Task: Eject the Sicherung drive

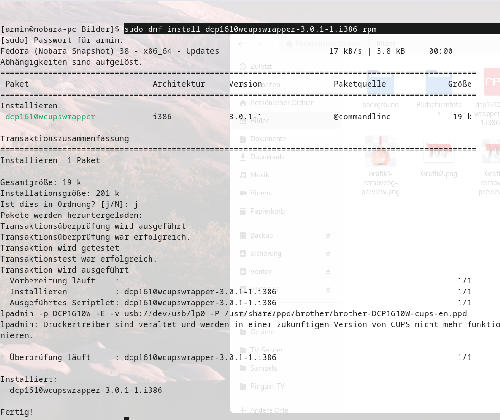Action: [328, 254]
